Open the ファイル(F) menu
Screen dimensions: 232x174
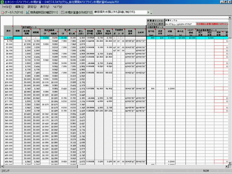(6, 6)
